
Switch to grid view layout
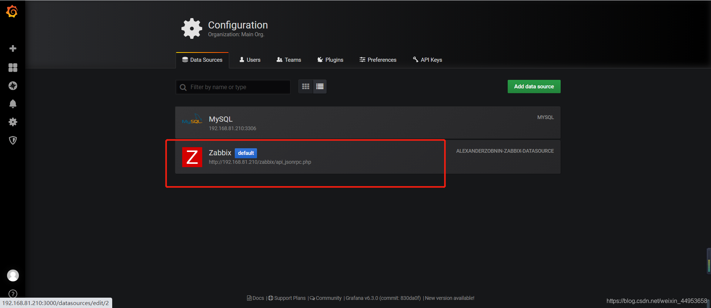(x=306, y=87)
